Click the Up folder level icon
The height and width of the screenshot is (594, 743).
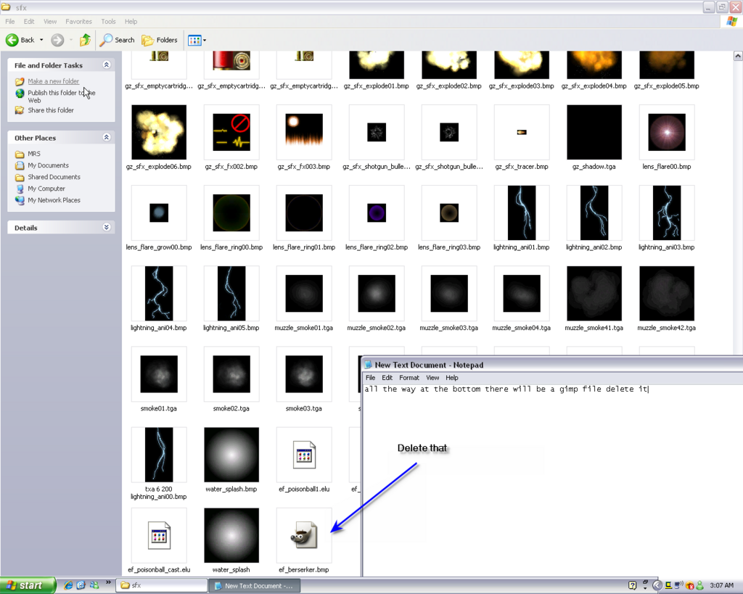(85, 40)
